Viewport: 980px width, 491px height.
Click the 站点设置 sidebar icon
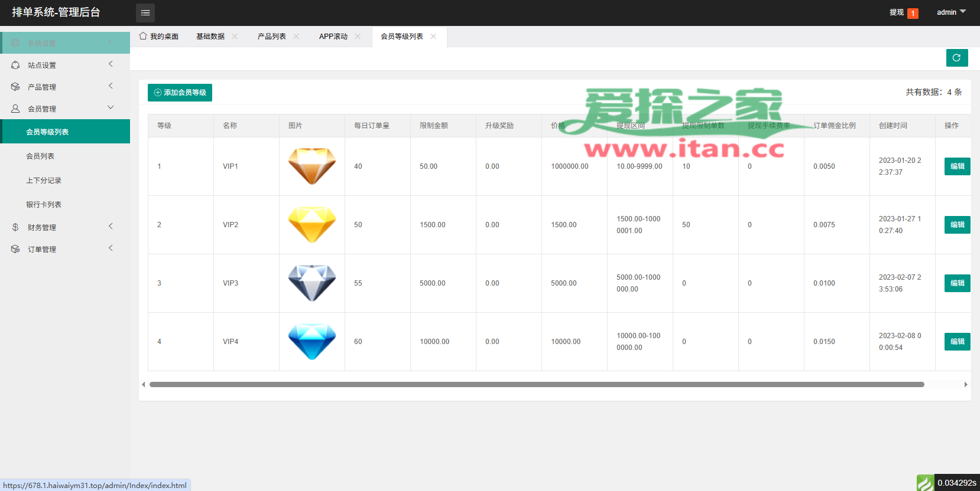15,65
